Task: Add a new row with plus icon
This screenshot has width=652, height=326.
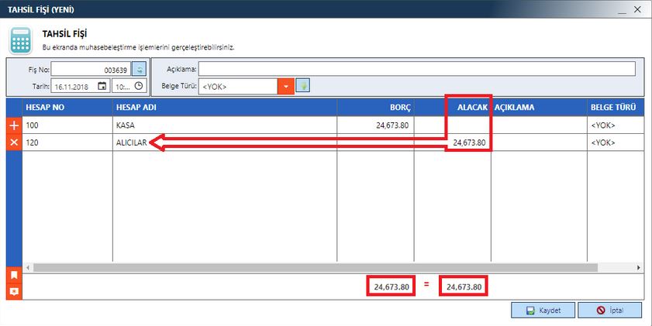Action: pos(14,125)
